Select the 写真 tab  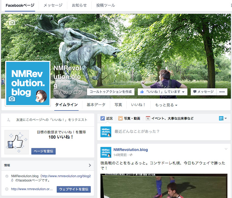tap(118, 105)
